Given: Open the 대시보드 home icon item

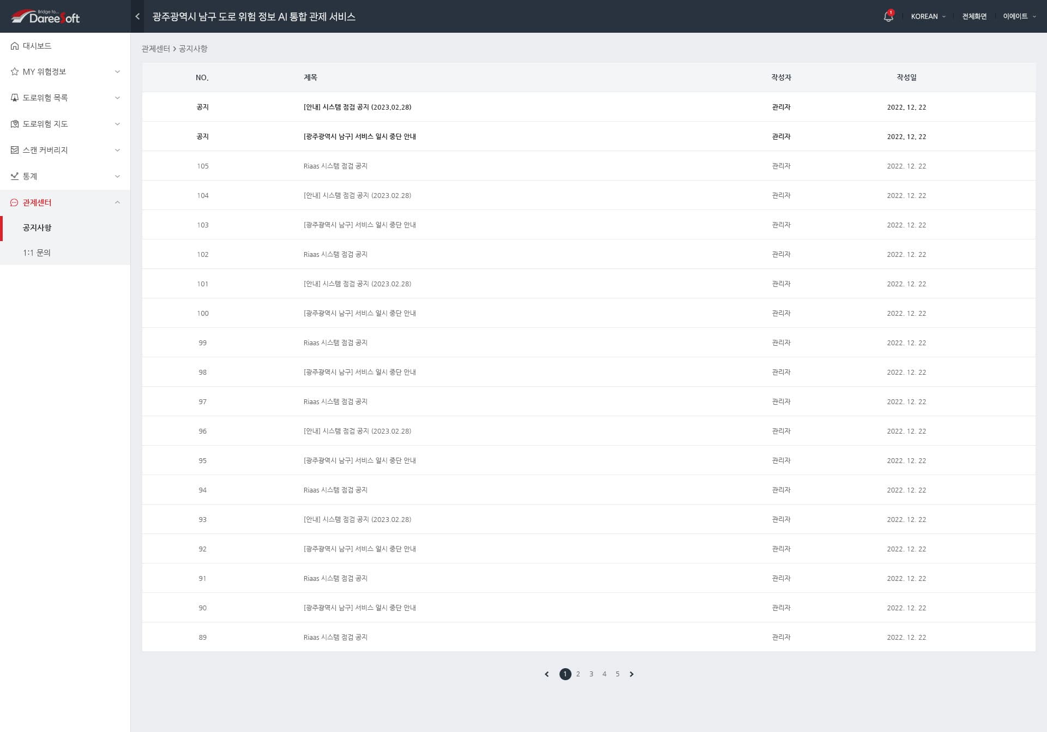Looking at the screenshot, I should [x=15, y=46].
